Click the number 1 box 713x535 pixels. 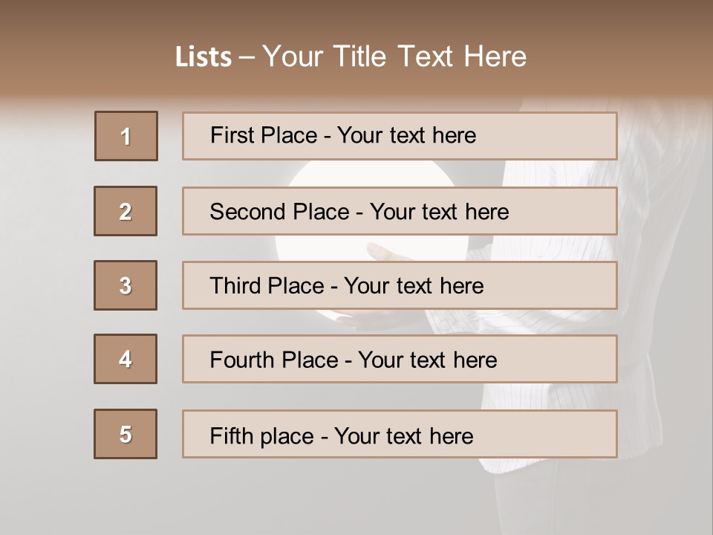(x=126, y=136)
